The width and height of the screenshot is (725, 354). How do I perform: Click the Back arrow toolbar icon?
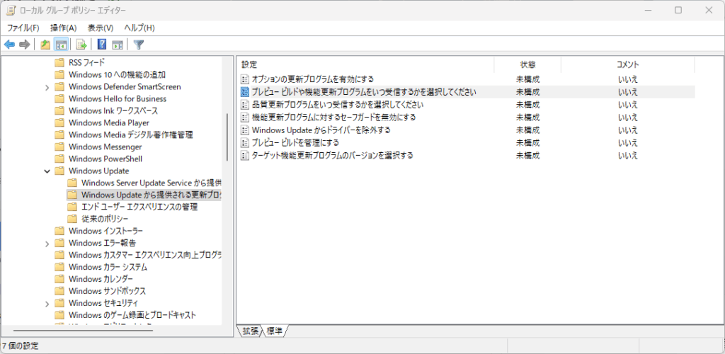click(x=9, y=45)
